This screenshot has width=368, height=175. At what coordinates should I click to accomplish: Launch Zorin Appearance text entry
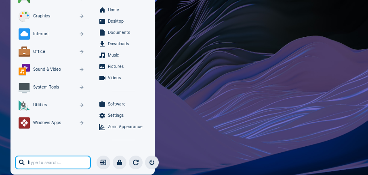coord(125,127)
